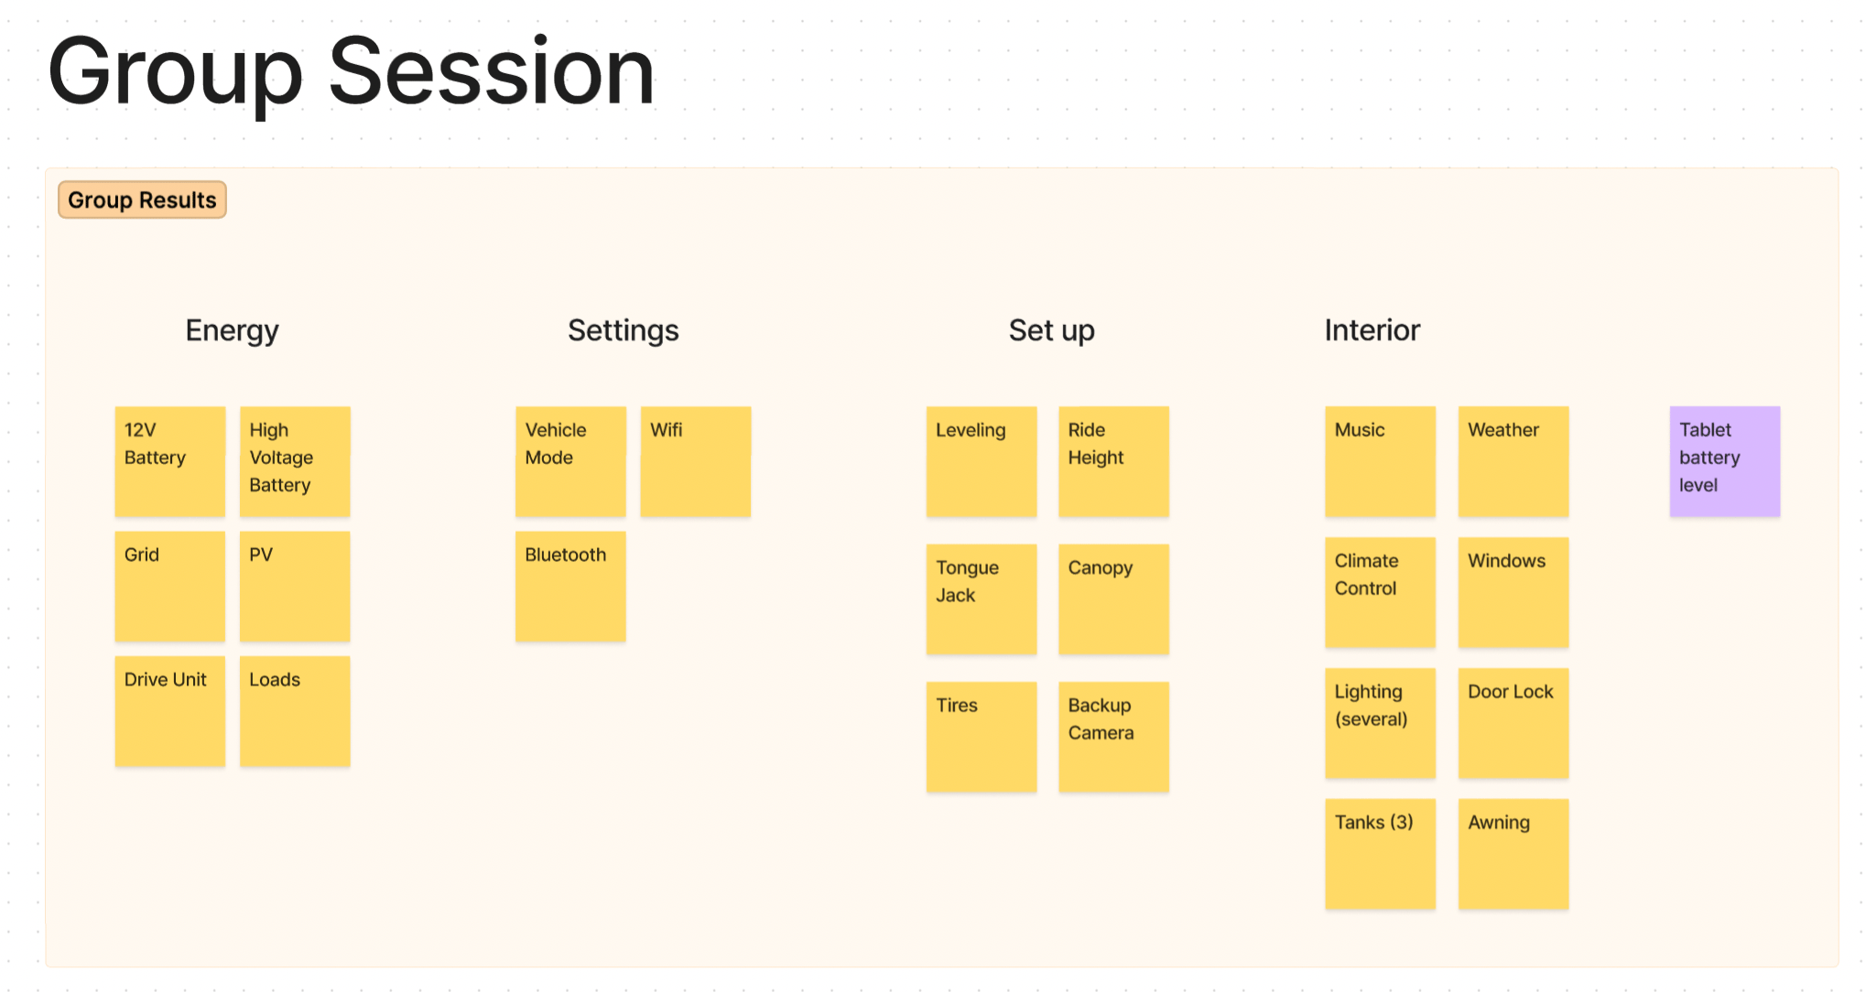Click the Door Lock sticky note
The width and height of the screenshot is (1866, 992).
click(x=1513, y=723)
